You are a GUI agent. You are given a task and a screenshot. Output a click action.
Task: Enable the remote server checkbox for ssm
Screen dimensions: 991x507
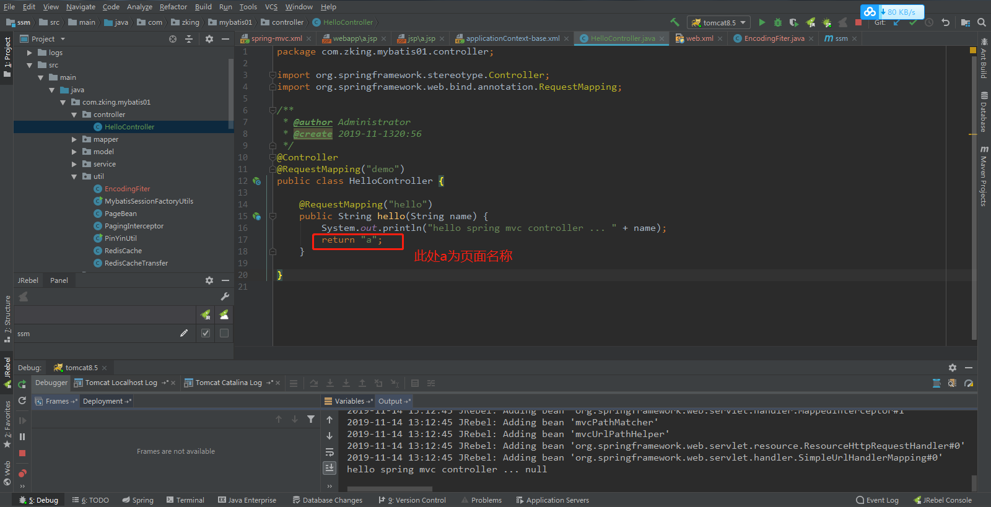point(224,333)
